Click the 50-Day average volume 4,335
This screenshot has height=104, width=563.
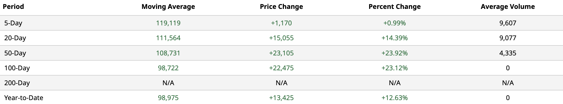pos(508,53)
